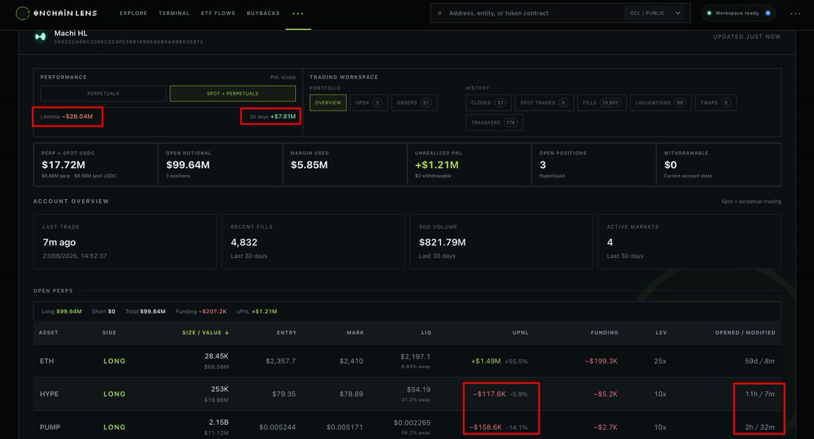The height and width of the screenshot is (439, 814).
Task: Open the Closed history tab
Action: pyautogui.click(x=488, y=103)
